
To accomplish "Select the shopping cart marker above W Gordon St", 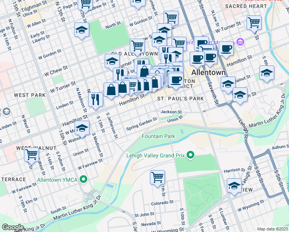I will pos(171,19).
